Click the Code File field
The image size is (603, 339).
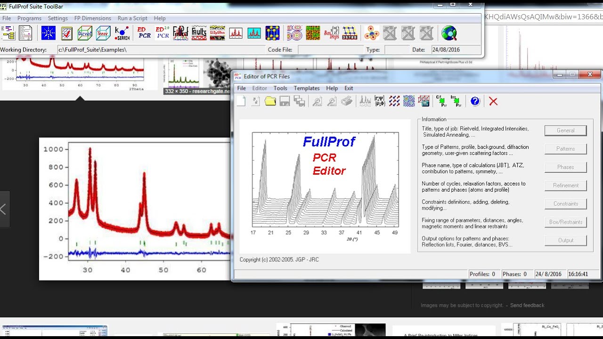point(330,49)
